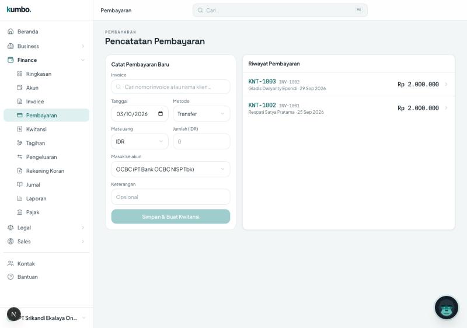The height and width of the screenshot is (328, 467).
Task: Click Gladis Dwiyanty Ependi payment details
Action: 287,88
